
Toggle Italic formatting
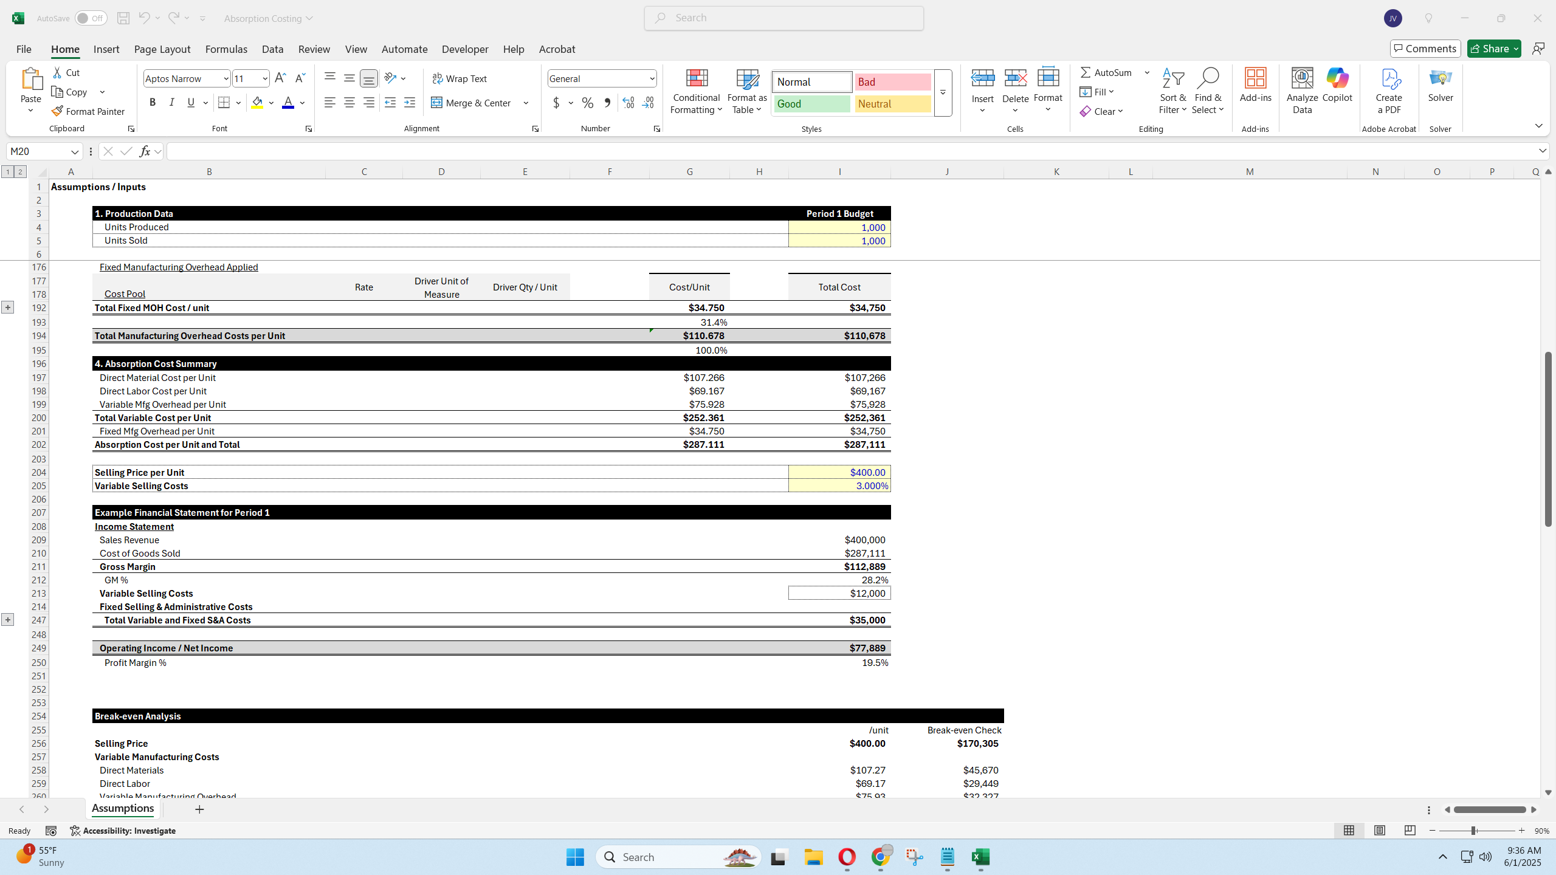point(171,102)
